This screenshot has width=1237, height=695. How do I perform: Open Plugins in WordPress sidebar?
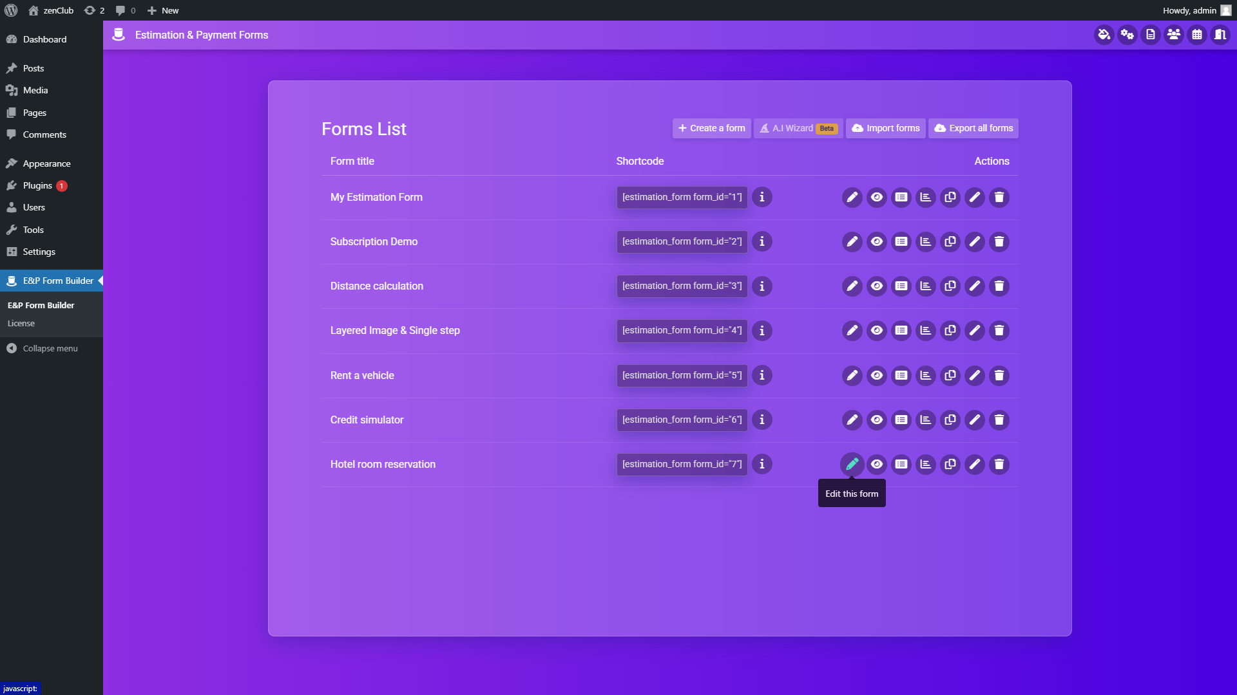point(52,186)
